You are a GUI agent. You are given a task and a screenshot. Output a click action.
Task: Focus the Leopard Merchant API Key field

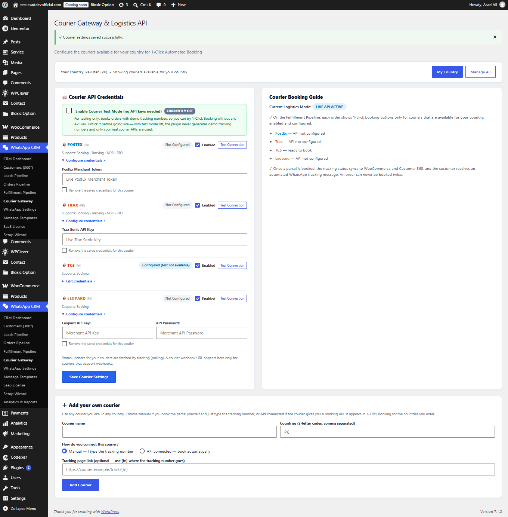[108, 333]
